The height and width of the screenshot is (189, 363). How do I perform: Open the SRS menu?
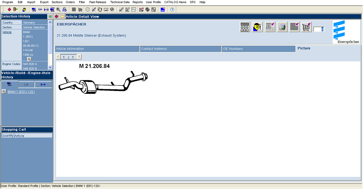click(x=193, y=2)
